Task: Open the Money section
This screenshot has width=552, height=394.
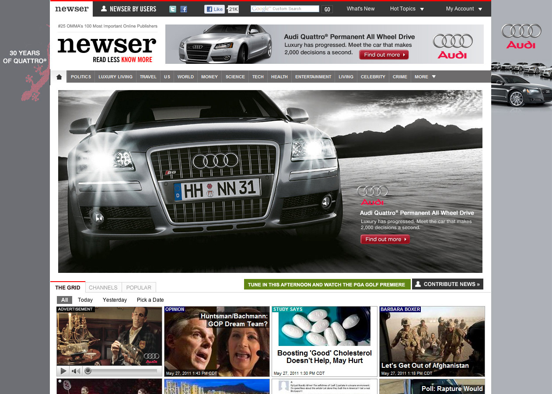Action: pyautogui.click(x=210, y=77)
